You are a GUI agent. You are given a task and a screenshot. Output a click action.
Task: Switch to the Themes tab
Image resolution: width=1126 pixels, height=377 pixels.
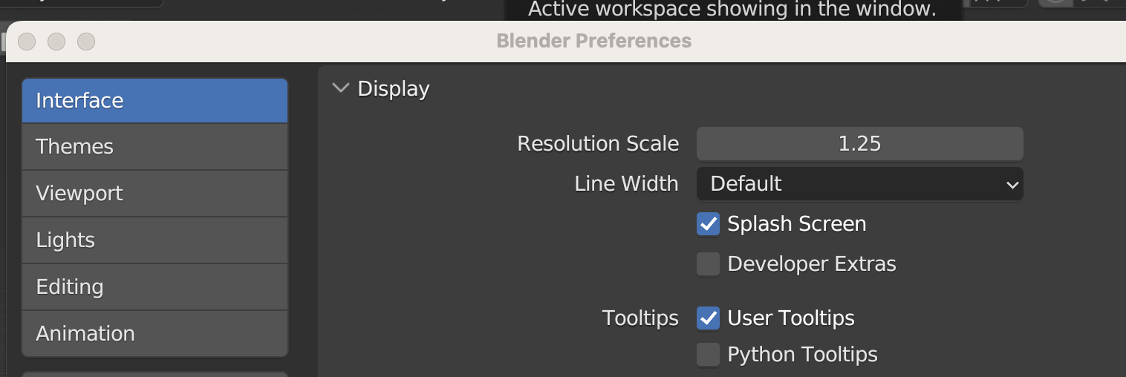point(154,147)
